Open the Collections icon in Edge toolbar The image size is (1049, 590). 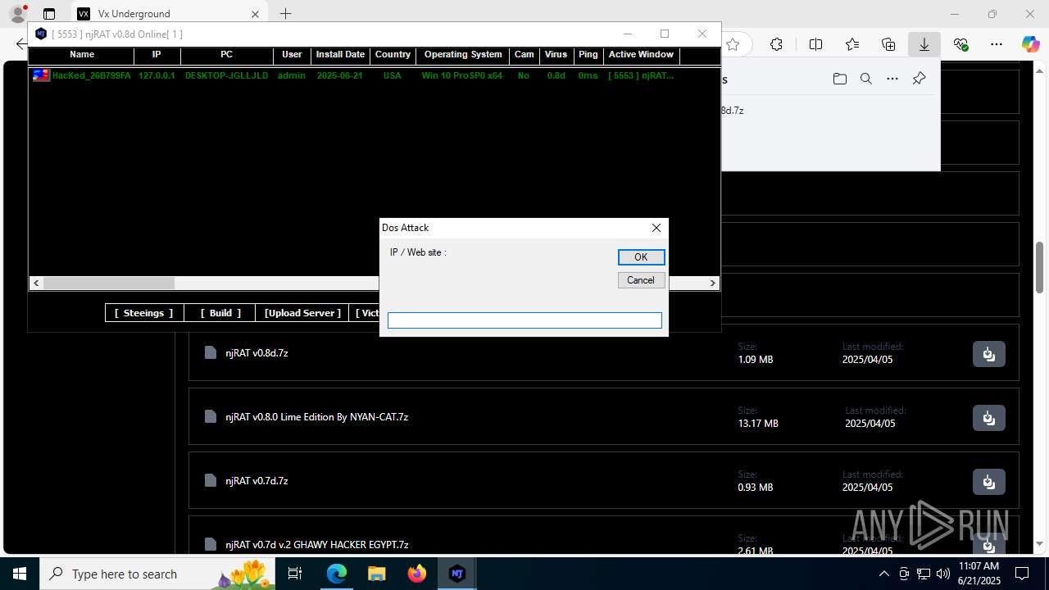coord(888,44)
